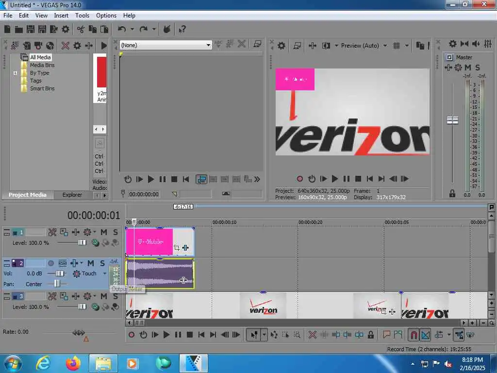
Task: Toggle Automatic Crossfades button
Action: (425, 335)
